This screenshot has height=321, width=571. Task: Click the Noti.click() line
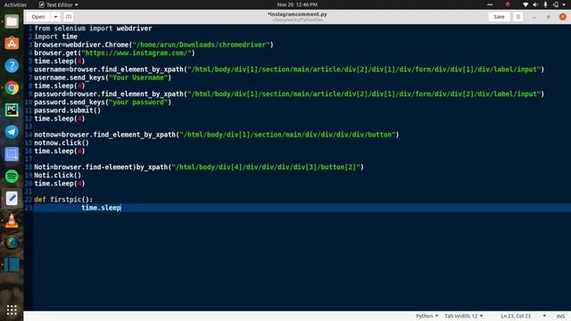click(57, 175)
